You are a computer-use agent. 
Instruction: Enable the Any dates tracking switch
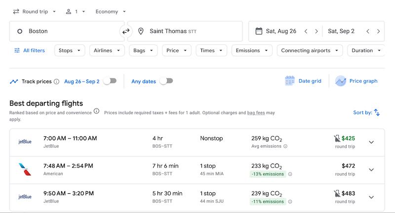point(166,81)
